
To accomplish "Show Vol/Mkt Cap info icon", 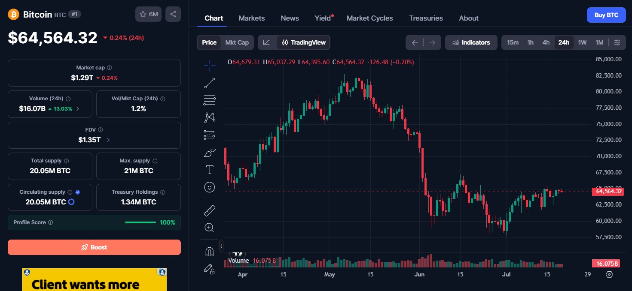I will point(162,99).
